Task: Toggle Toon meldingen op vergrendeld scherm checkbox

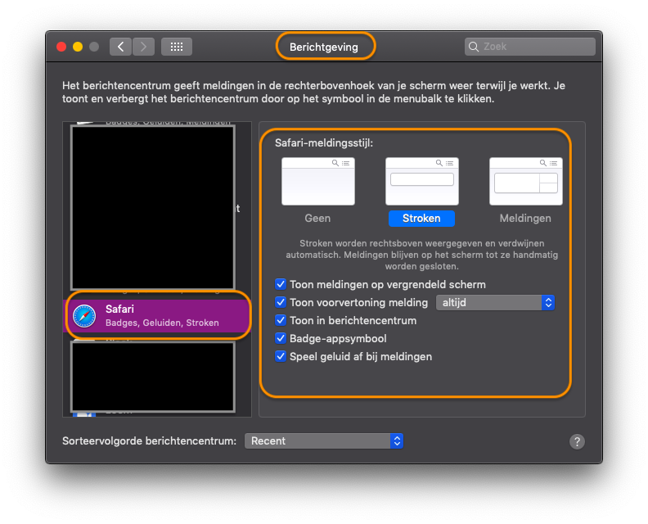Action: pyautogui.click(x=281, y=284)
